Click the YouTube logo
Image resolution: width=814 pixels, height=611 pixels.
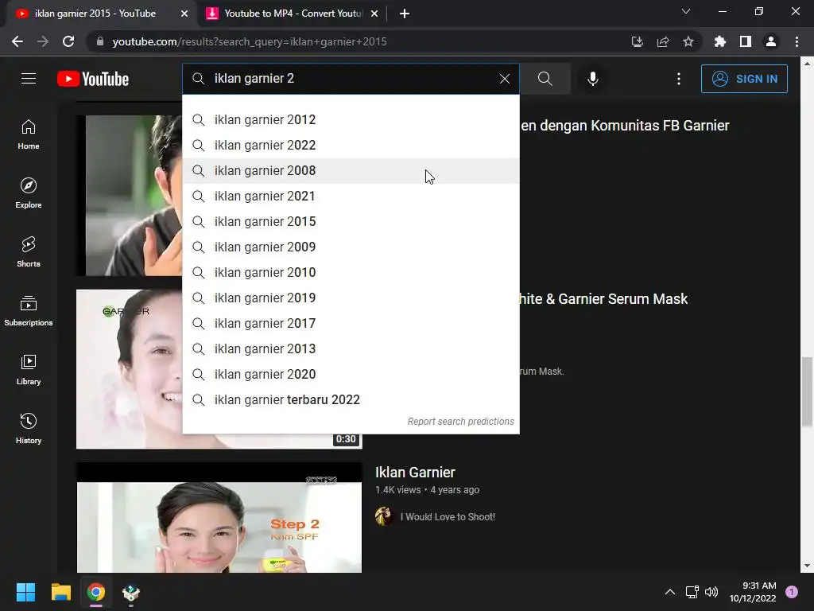93,79
